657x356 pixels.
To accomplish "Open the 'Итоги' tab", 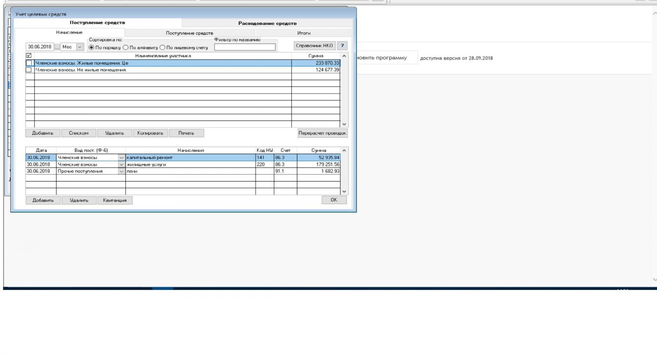I will coord(303,33).
